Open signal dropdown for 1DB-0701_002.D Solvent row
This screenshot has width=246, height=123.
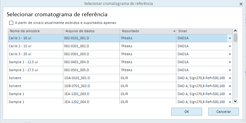[x=230, y=86]
